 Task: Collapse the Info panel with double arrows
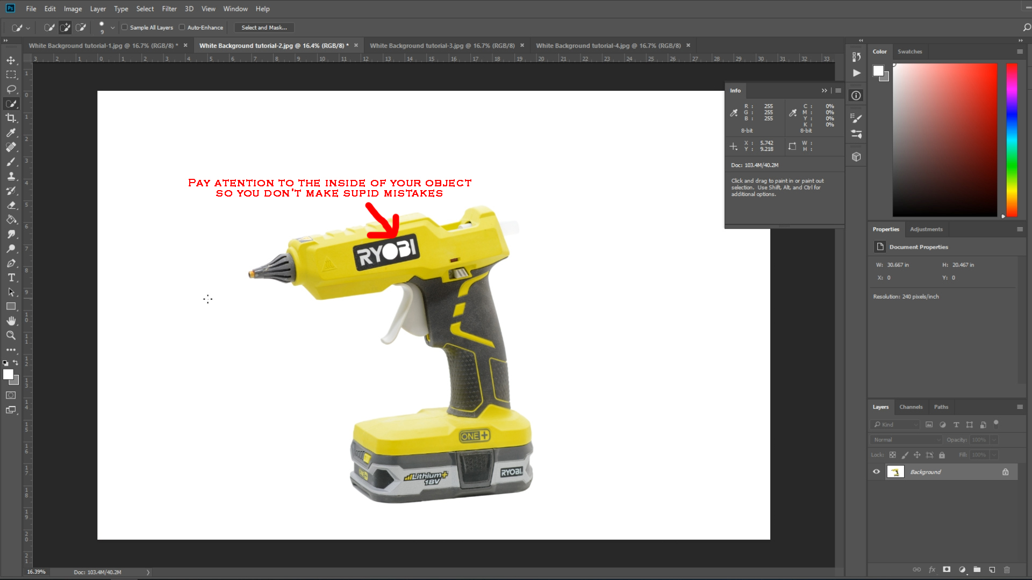824,91
